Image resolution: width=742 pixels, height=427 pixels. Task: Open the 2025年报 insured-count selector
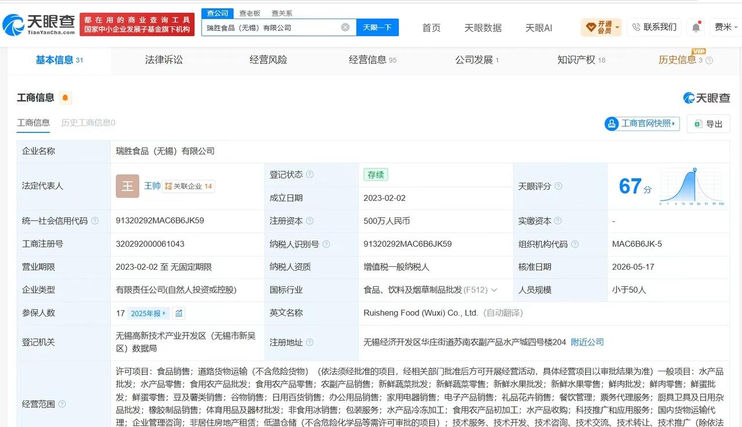[x=149, y=313]
